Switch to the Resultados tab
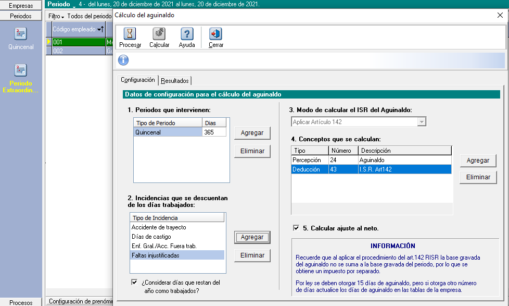 pos(175,81)
